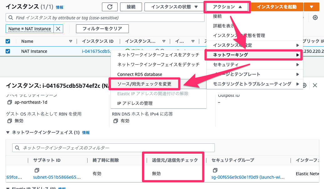Viewport: 324px width, 189px height.
Task: Expand the モニタリングとトラブルシューティング submenu
Action: tap(255, 84)
